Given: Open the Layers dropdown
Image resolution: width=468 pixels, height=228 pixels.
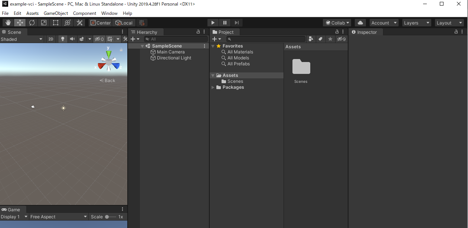Looking at the screenshot, I should pos(417,23).
